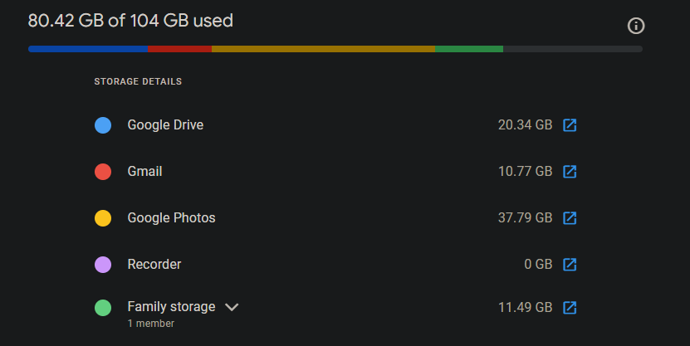Click the red Gmail dot
This screenshot has height=346, width=690.
coord(103,172)
